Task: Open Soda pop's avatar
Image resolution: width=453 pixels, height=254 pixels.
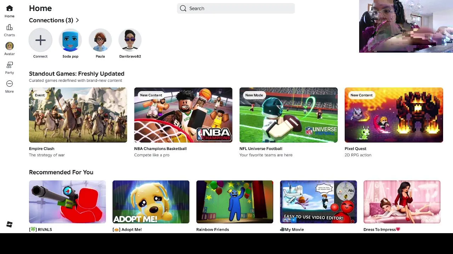Action: (x=70, y=40)
